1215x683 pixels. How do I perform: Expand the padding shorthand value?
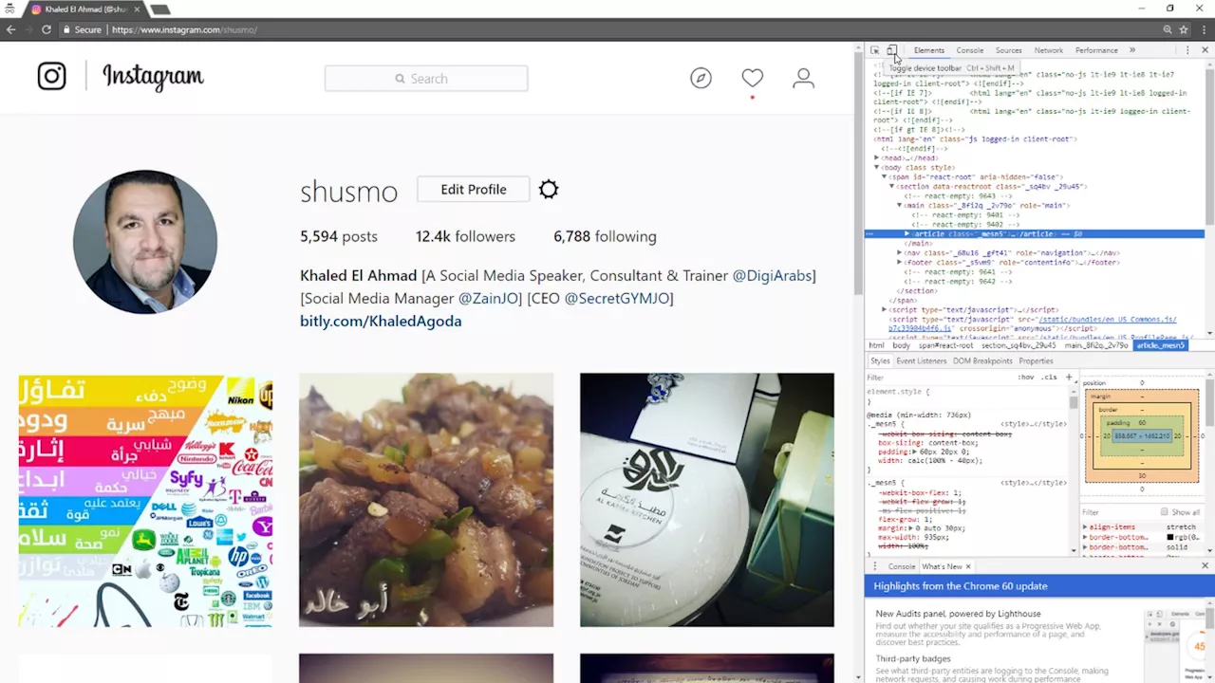913,452
